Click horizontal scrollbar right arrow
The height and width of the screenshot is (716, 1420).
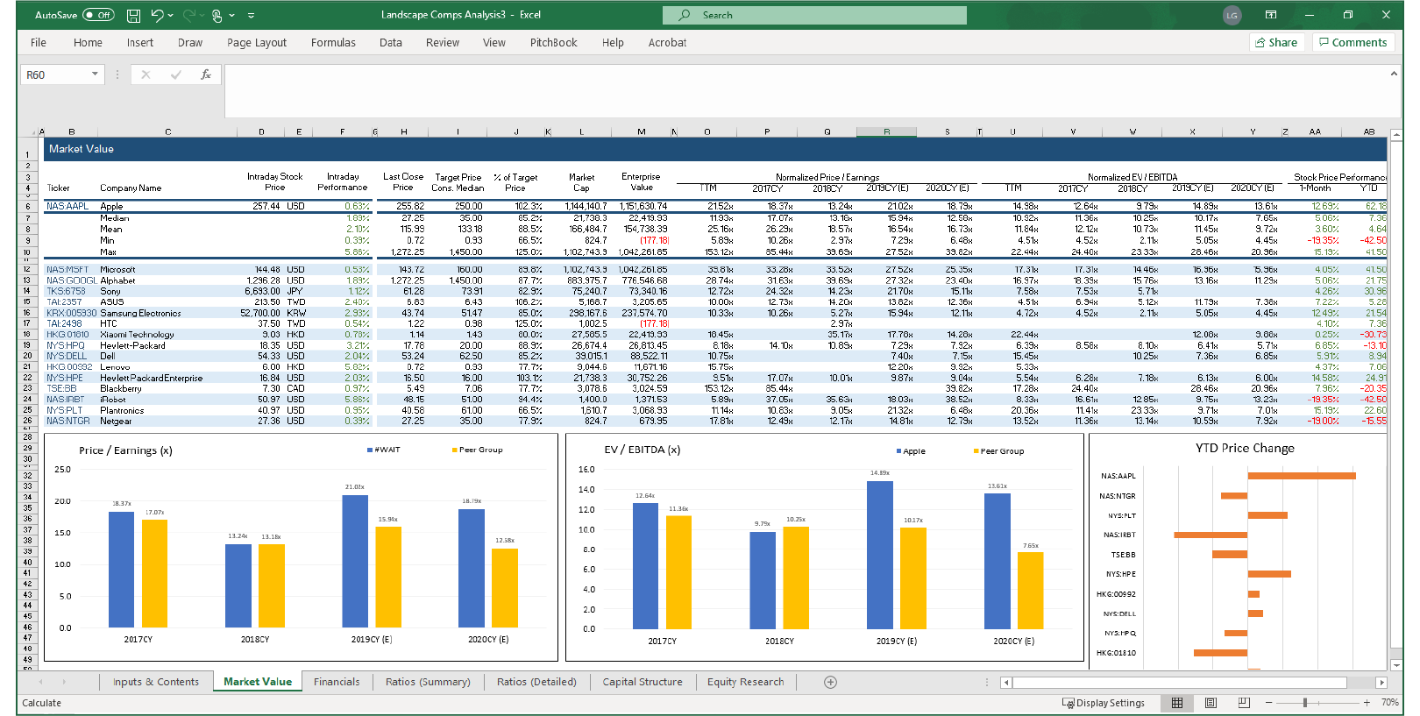click(1381, 683)
